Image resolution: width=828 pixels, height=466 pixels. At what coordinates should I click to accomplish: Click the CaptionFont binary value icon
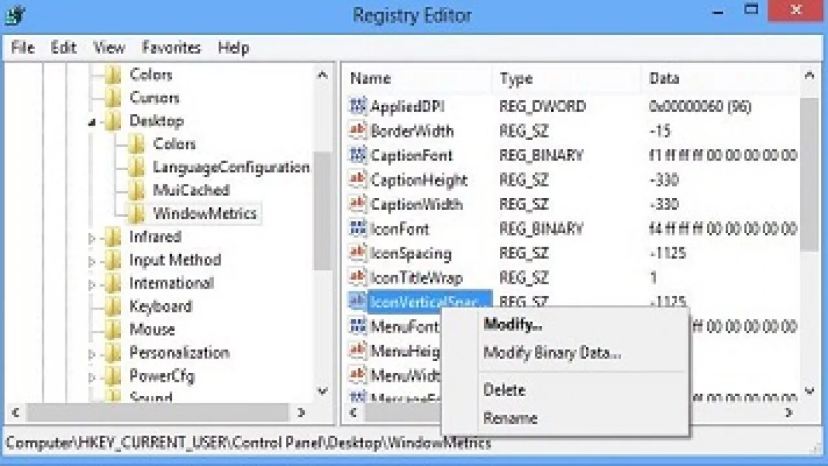click(x=358, y=155)
